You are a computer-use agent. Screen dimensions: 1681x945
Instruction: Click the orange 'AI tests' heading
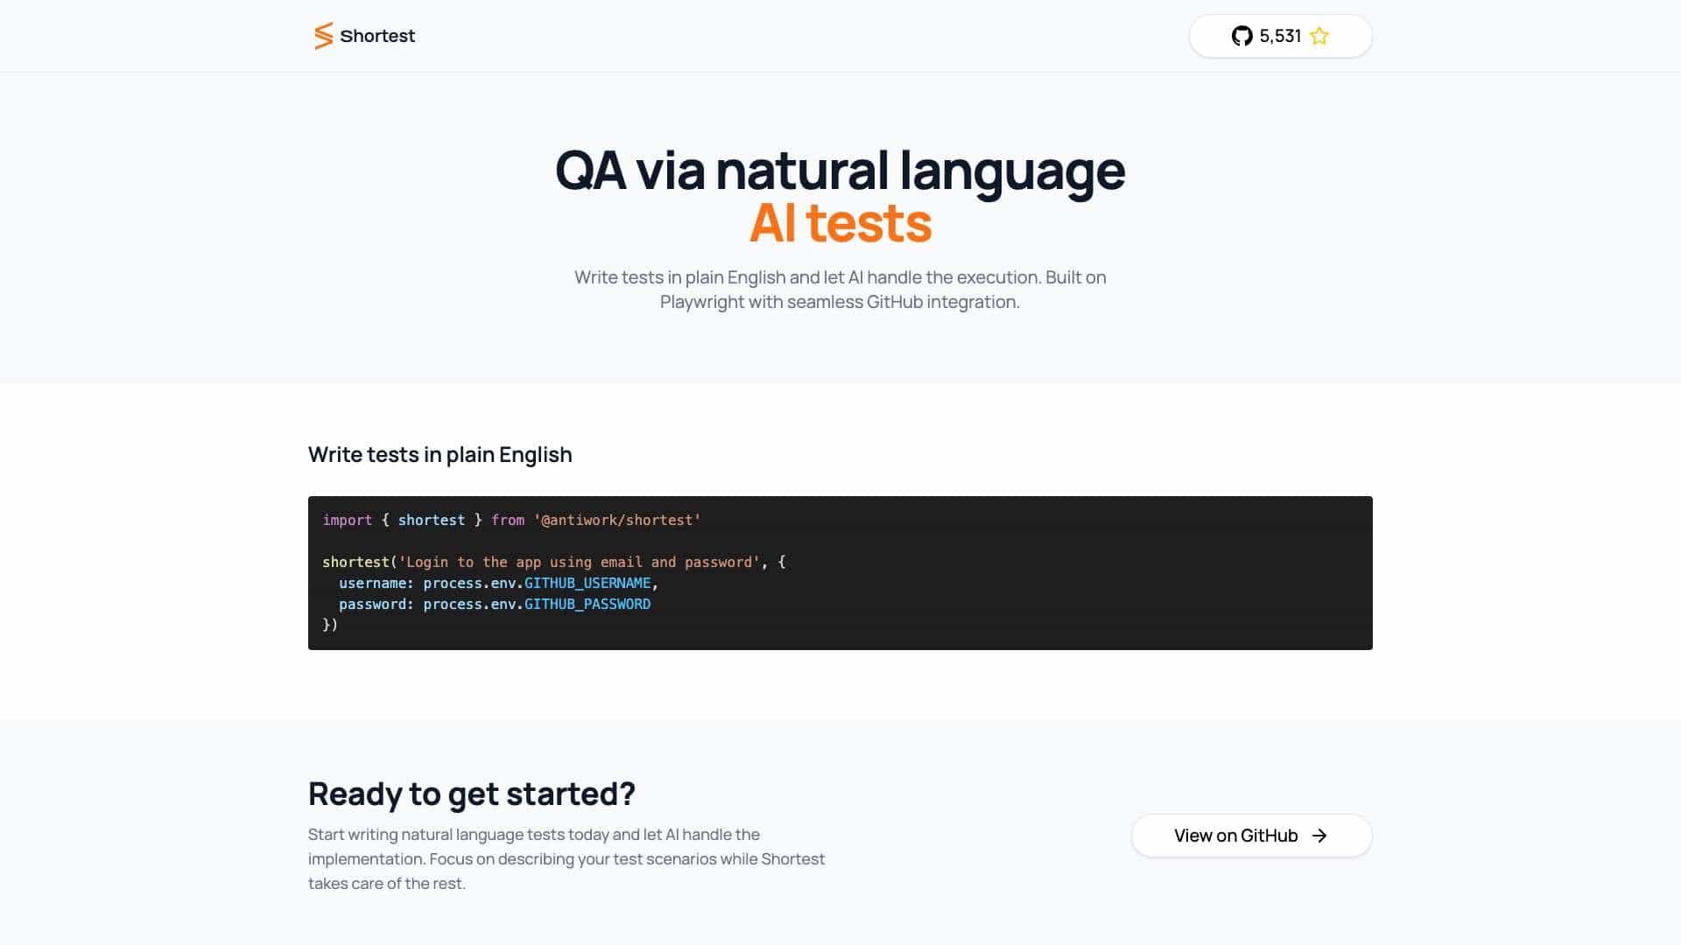tap(840, 223)
